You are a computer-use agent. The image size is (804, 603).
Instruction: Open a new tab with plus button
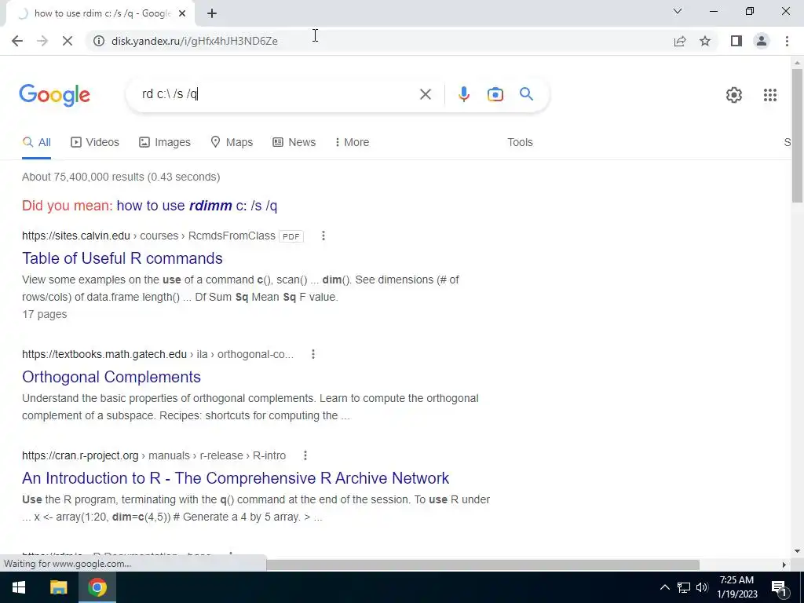(x=212, y=14)
